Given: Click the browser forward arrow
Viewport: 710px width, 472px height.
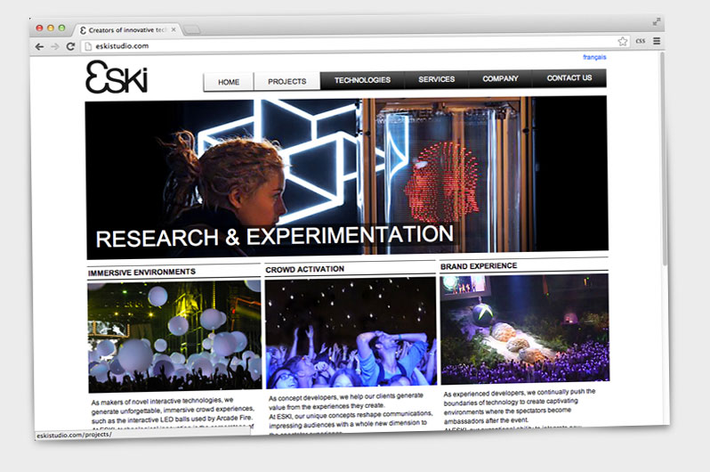Looking at the screenshot, I should (54, 45).
